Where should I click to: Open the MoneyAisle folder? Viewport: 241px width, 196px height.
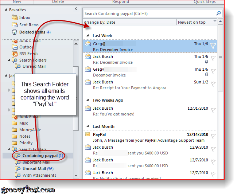[26, 130]
